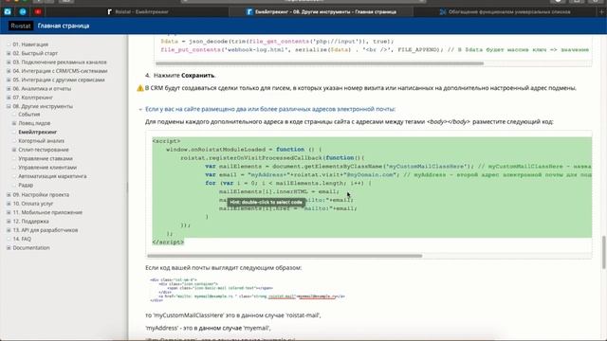Expand 'Сплит-тестирование' subsection
607x341 pixels.
(x=14, y=150)
